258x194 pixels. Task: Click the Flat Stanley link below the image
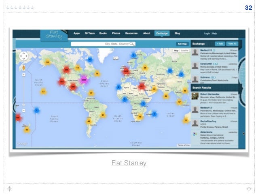(x=129, y=163)
